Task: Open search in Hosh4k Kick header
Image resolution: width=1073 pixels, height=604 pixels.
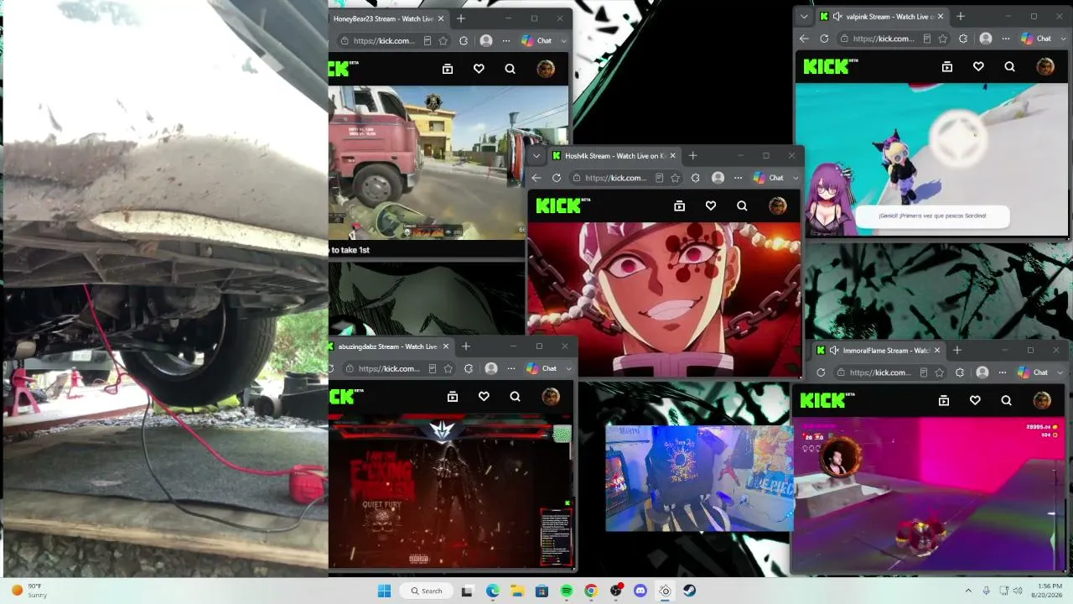Action: (742, 206)
